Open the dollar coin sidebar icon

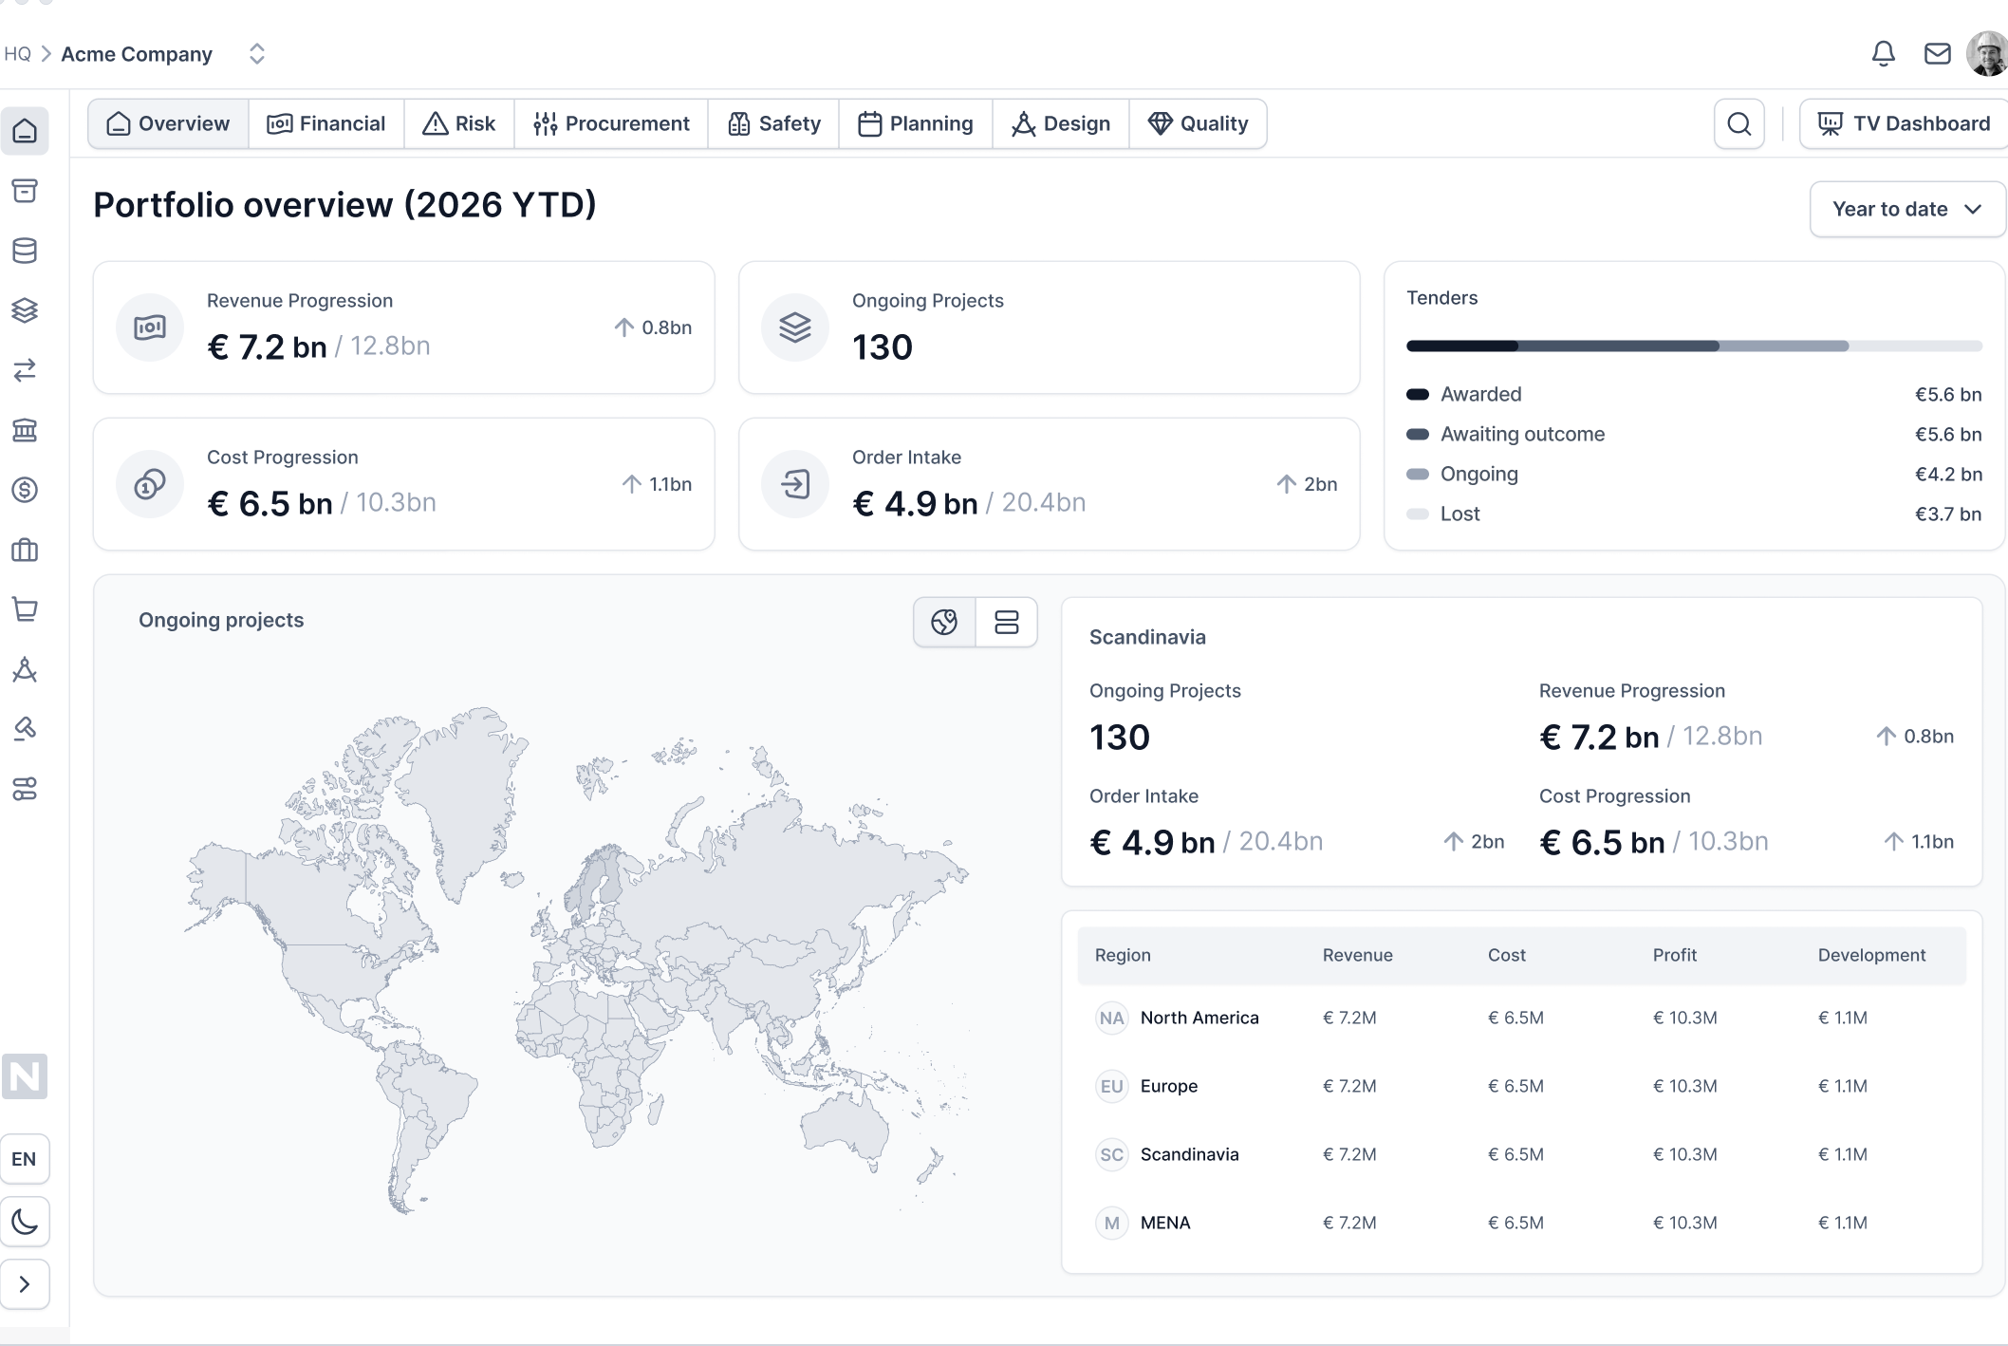[x=25, y=490]
